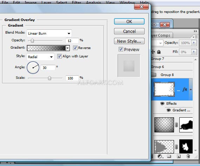The height and width of the screenshot is (166, 200).
Task: Click the fx icon on selected layer
Action: pyautogui.click(x=185, y=89)
